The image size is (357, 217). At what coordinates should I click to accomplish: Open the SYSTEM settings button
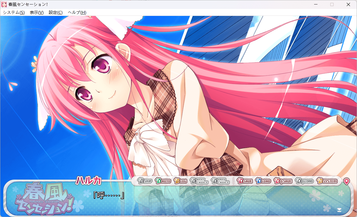tap(327, 181)
